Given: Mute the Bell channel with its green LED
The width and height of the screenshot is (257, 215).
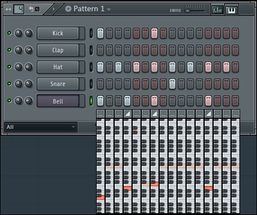Looking at the screenshot, I should coord(9,101).
